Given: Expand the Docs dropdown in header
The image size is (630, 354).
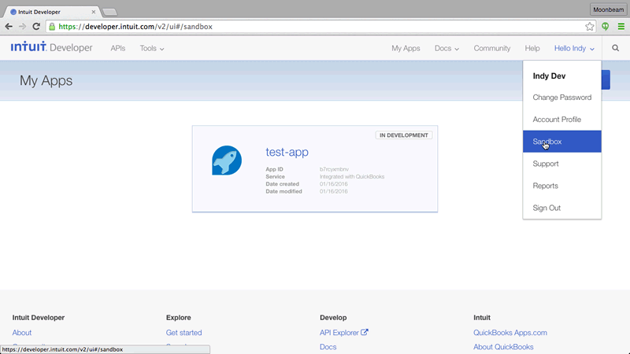Looking at the screenshot, I should pyautogui.click(x=447, y=48).
